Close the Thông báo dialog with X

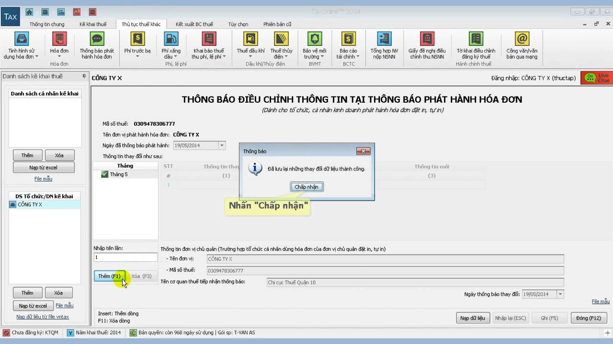pyautogui.click(x=363, y=151)
